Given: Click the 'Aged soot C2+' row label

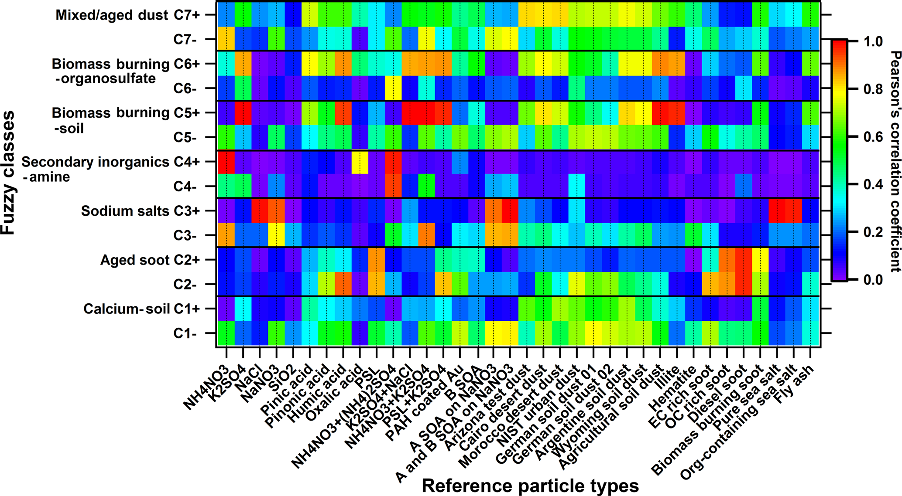Looking at the screenshot, I should pos(150,260).
